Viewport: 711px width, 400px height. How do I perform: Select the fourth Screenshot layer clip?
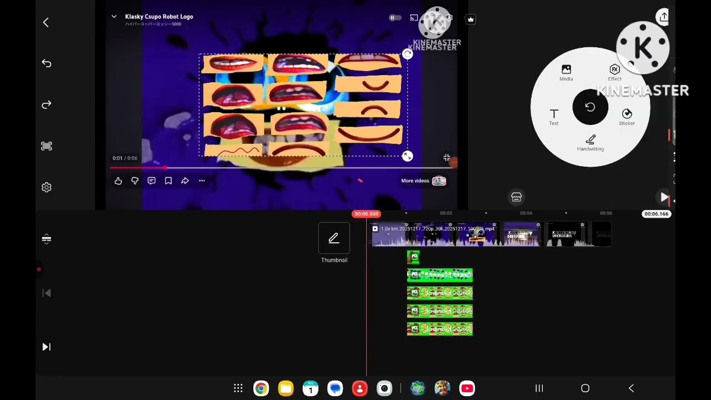440,329
